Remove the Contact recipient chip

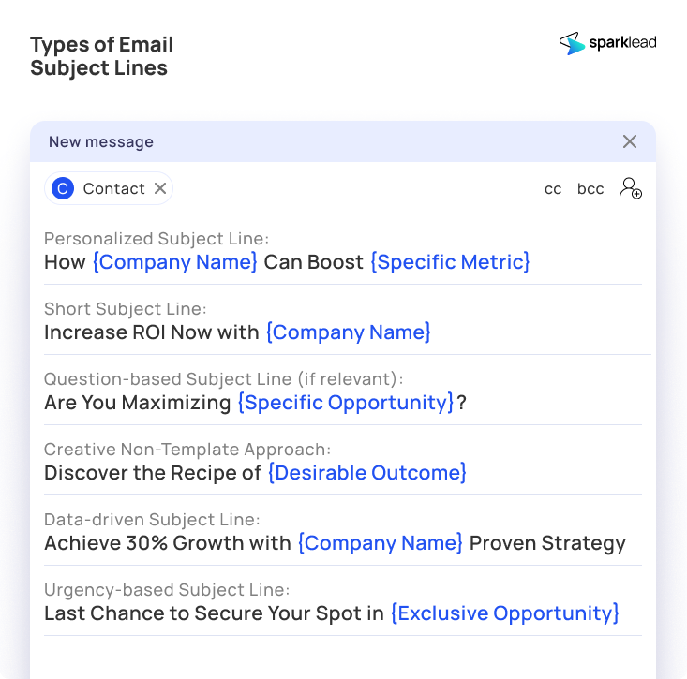[x=160, y=188]
